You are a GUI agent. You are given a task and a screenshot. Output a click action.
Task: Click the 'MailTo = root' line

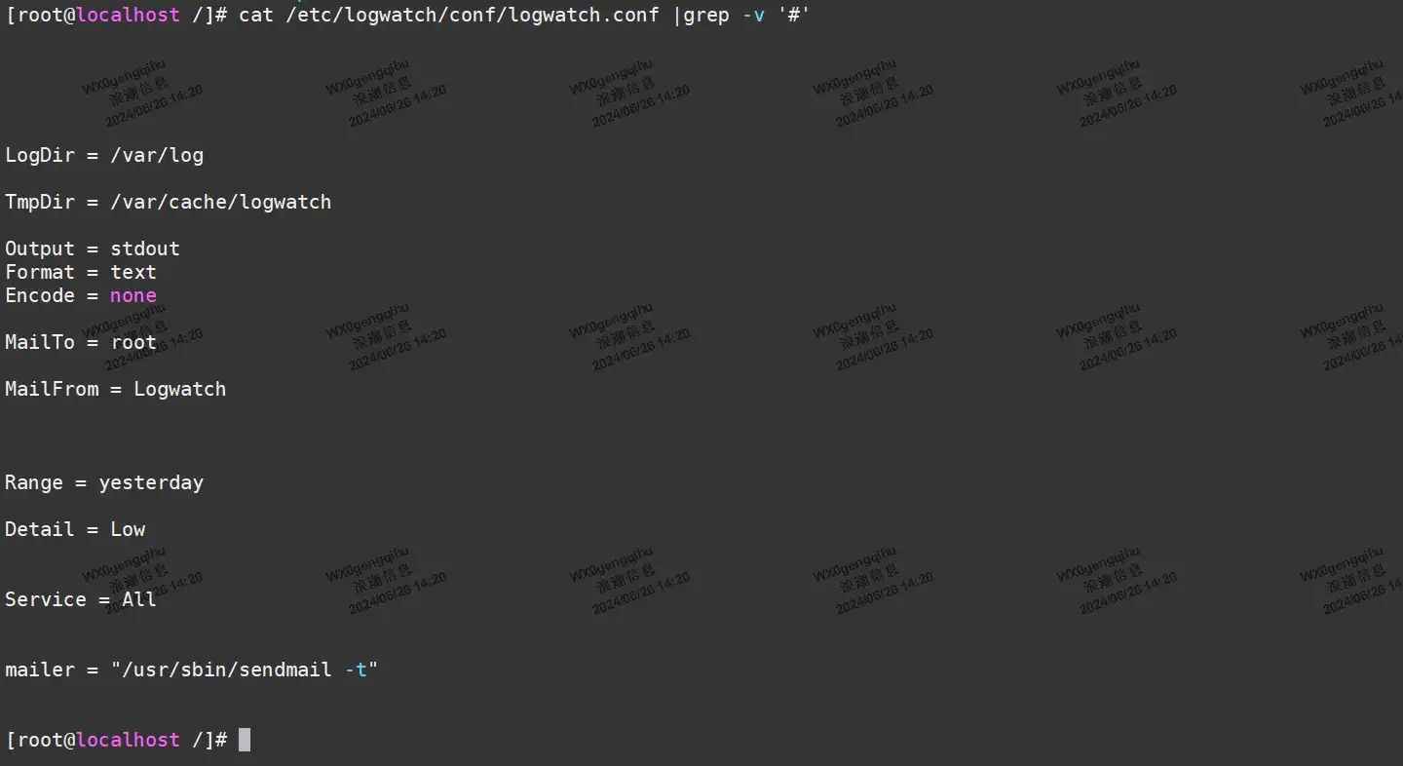(81, 342)
